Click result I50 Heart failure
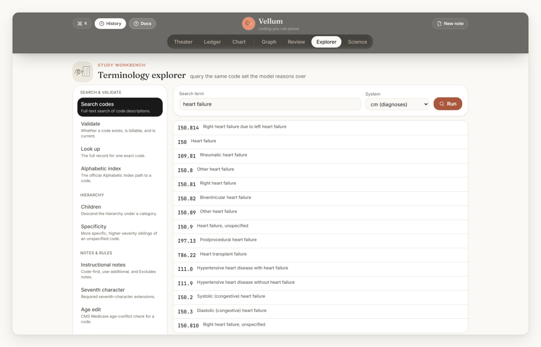This screenshot has height=347, width=541. click(x=321, y=142)
